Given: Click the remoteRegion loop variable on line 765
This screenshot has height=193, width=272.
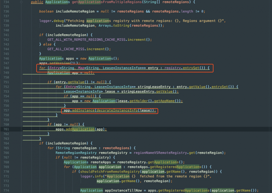Looking at the screenshot, I should tap(84, 148).
